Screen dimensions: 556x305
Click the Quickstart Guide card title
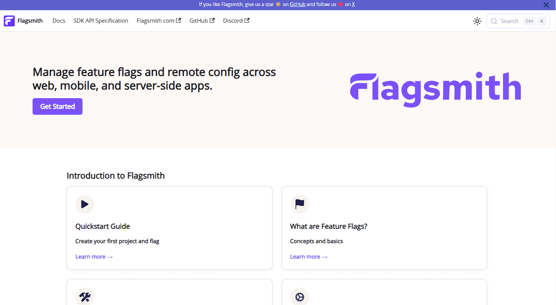click(x=103, y=226)
